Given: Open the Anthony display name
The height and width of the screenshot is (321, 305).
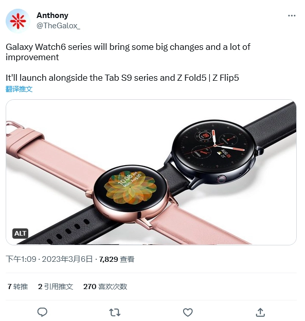Looking at the screenshot, I should tap(52, 15).
